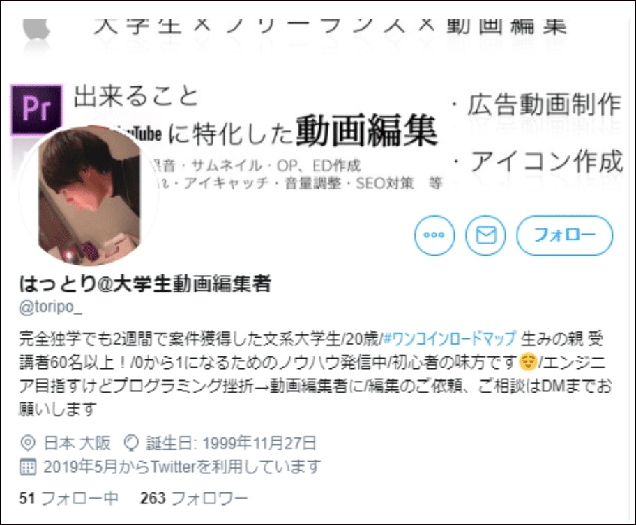Image resolution: width=636 pixels, height=525 pixels.
Task: Click the 誕生日: 1999年11月27日 birthday text
Action: pos(231,443)
